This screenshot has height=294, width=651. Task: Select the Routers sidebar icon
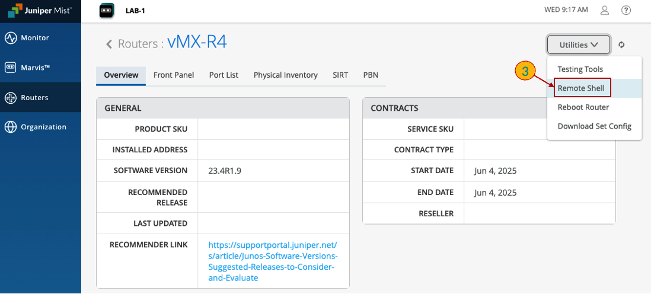(11, 98)
